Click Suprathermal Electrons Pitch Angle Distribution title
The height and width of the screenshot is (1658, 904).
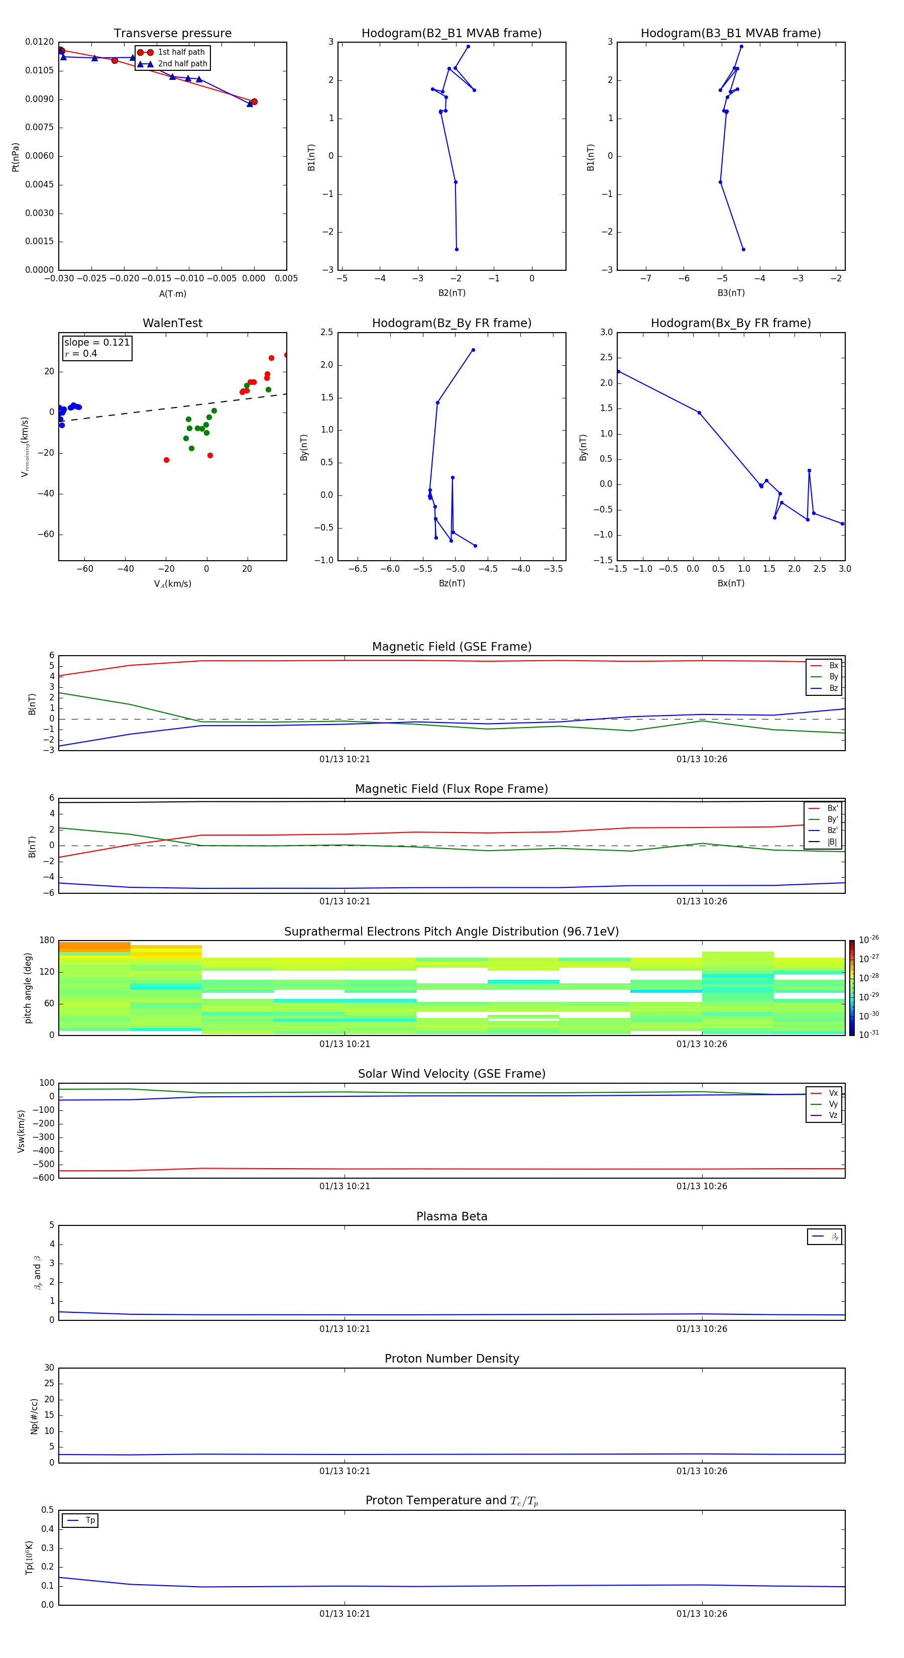pos(451,931)
